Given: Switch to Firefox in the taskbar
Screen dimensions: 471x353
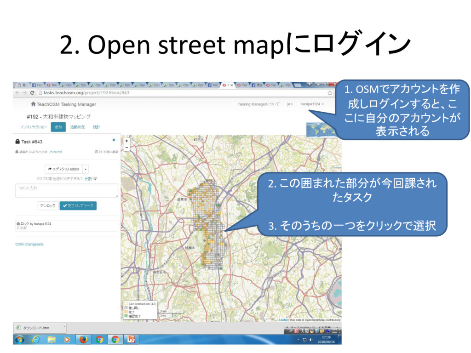Looking at the screenshot, I should [83, 340].
